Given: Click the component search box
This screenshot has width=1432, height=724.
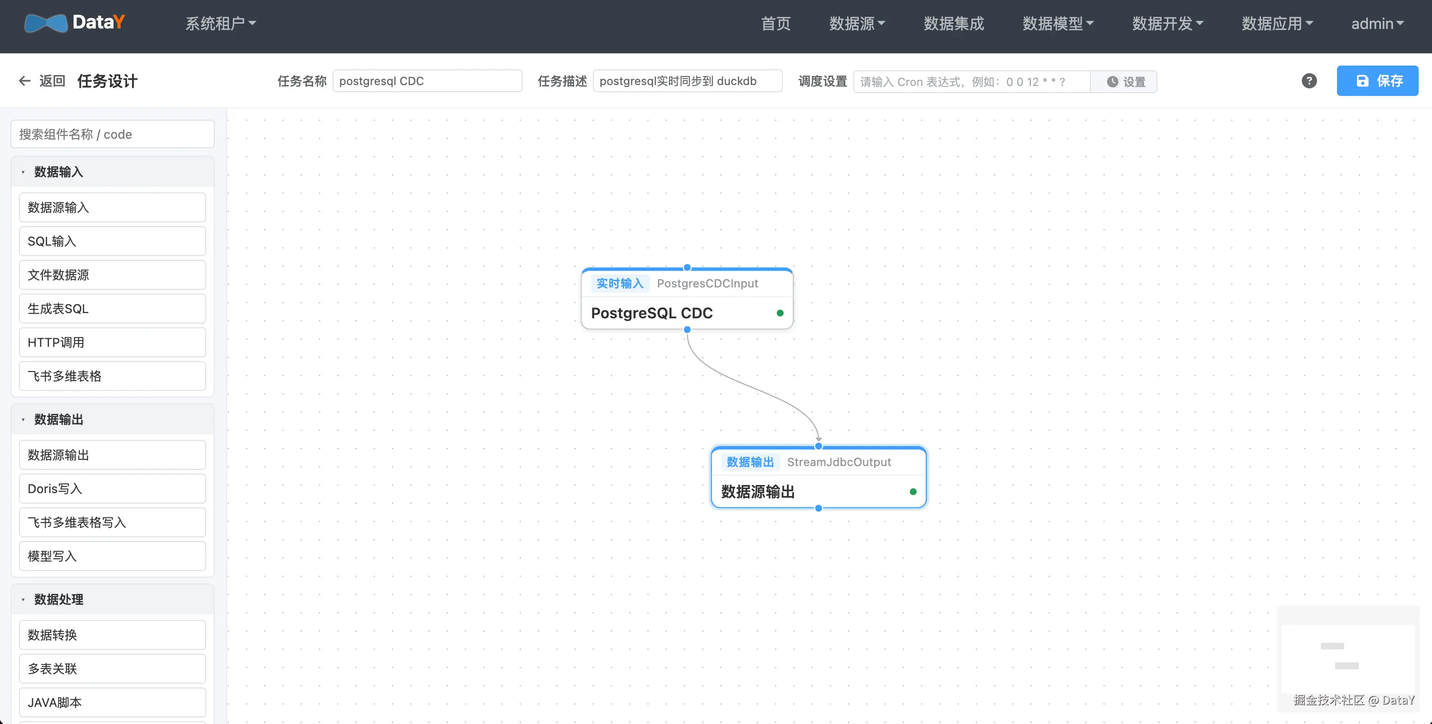Looking at the screenshot, I should click(112, 134).
